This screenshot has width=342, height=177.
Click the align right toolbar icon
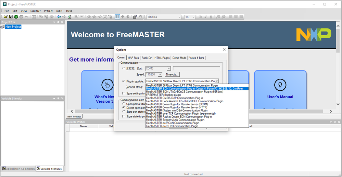(241, 17)
